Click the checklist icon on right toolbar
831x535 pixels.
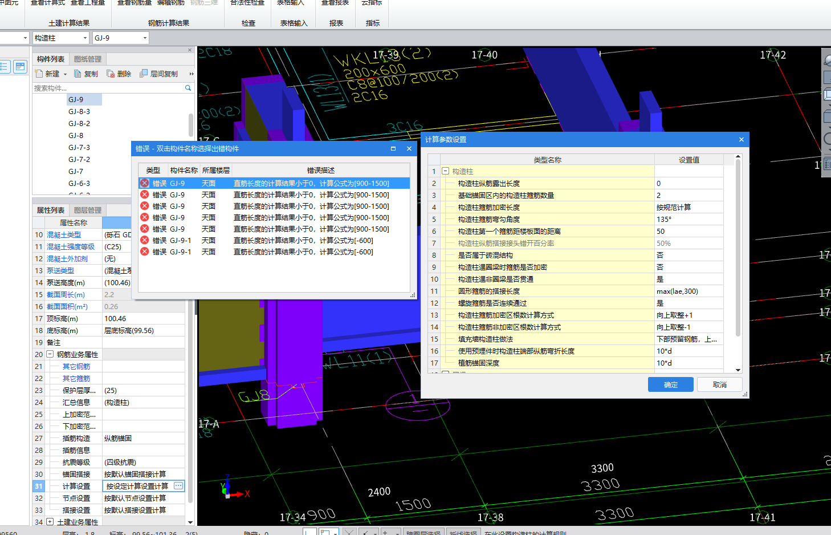828,164
